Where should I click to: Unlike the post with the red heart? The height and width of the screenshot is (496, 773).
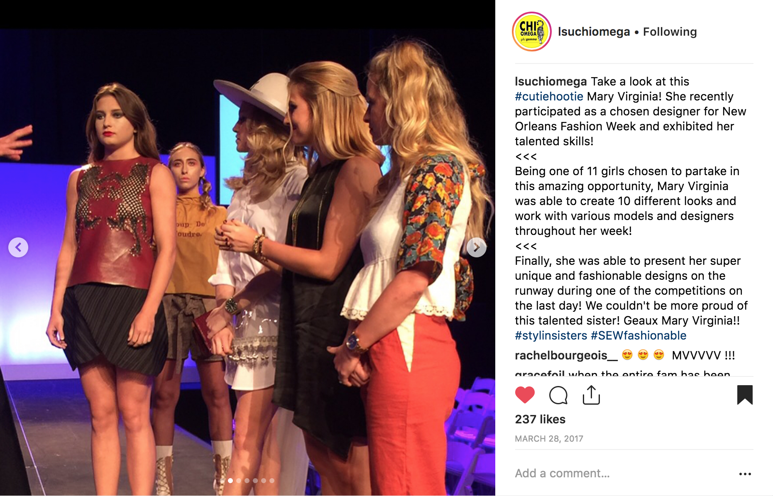click(525, 395)
